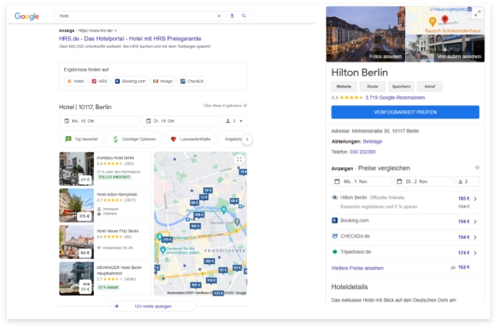Image resolution: width=497 pixels, height=328 pixels.
Task: Click the info icon next to Preise vergleichen
Action: [477, 168]
